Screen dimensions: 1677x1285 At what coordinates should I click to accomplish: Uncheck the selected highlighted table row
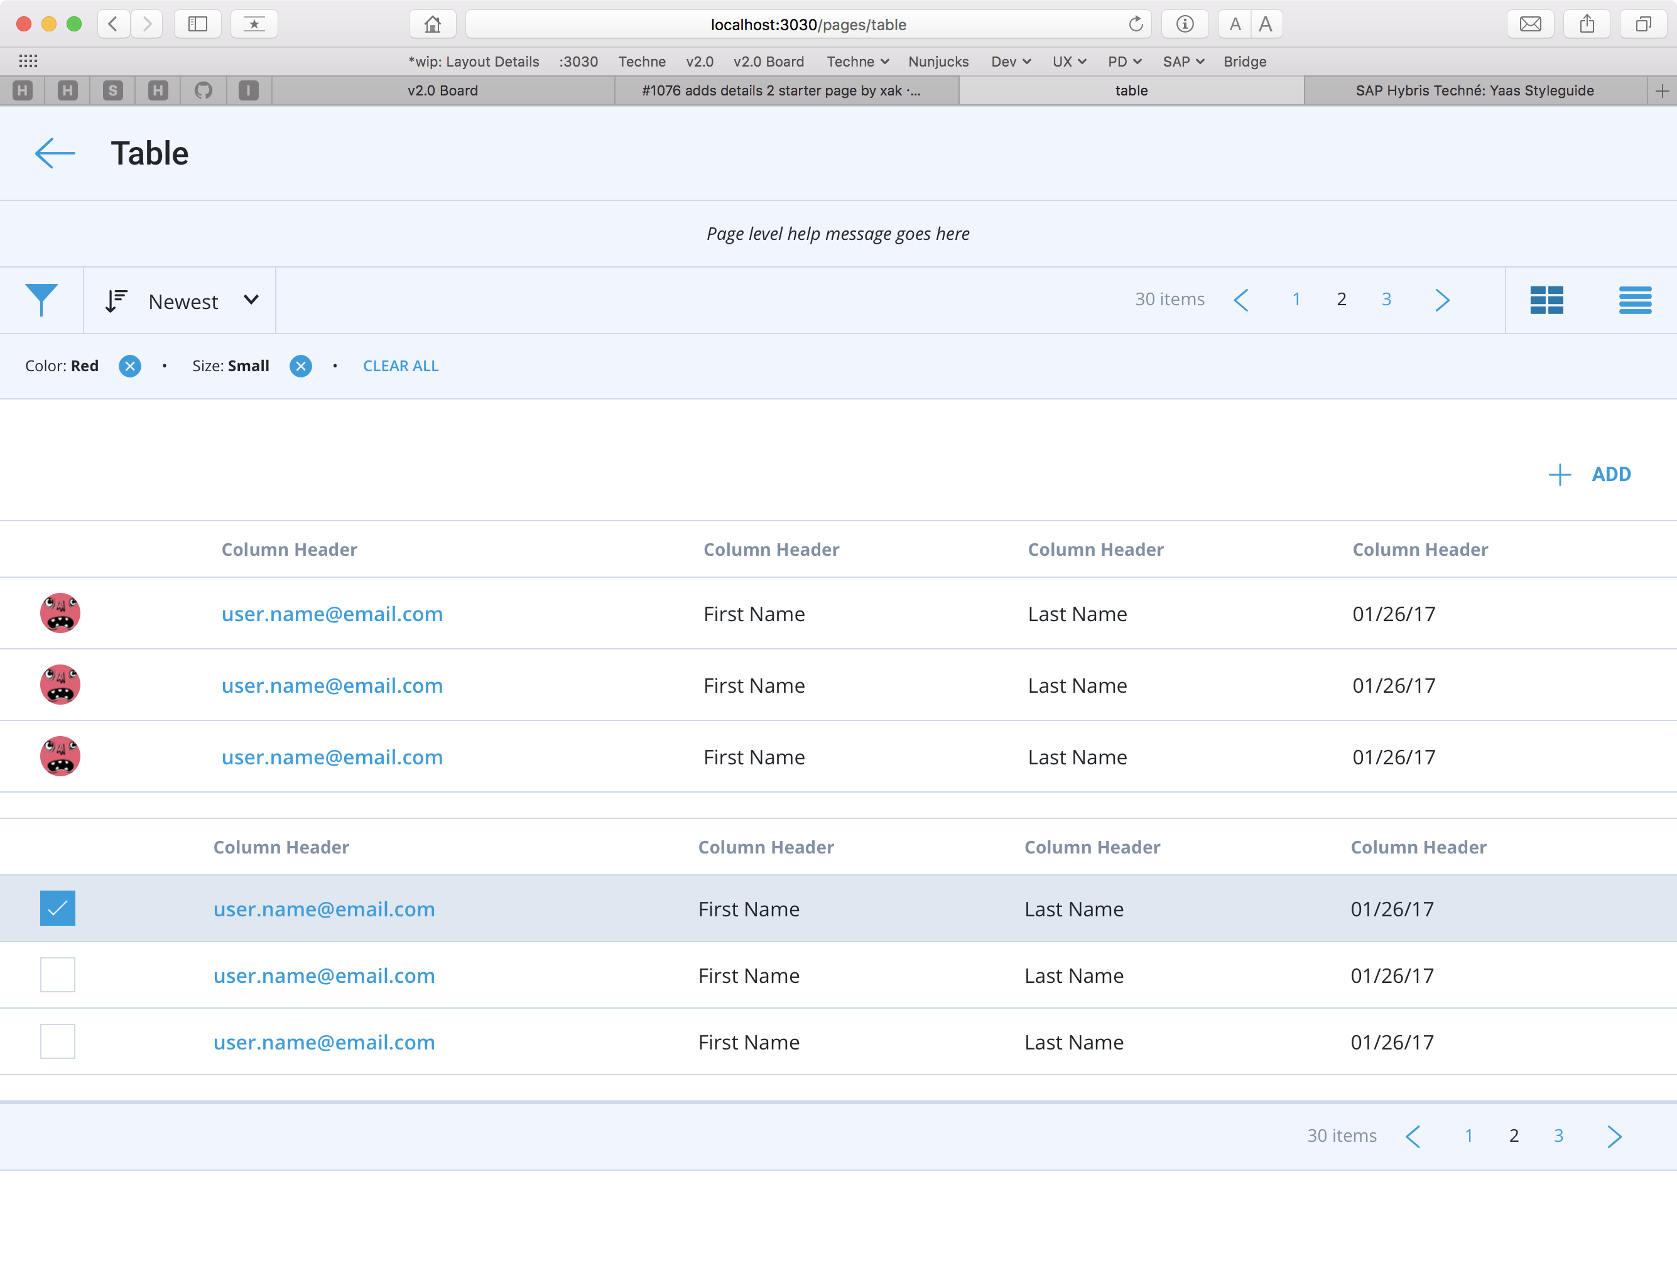(x=57, y=908)
